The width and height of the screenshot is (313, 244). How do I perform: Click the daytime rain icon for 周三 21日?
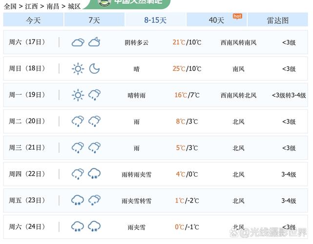tap(78, 148)
